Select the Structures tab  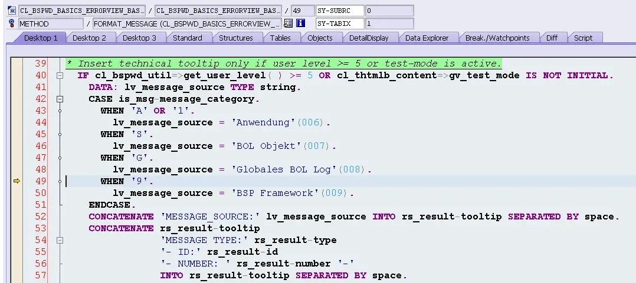(x=235, y=38)
